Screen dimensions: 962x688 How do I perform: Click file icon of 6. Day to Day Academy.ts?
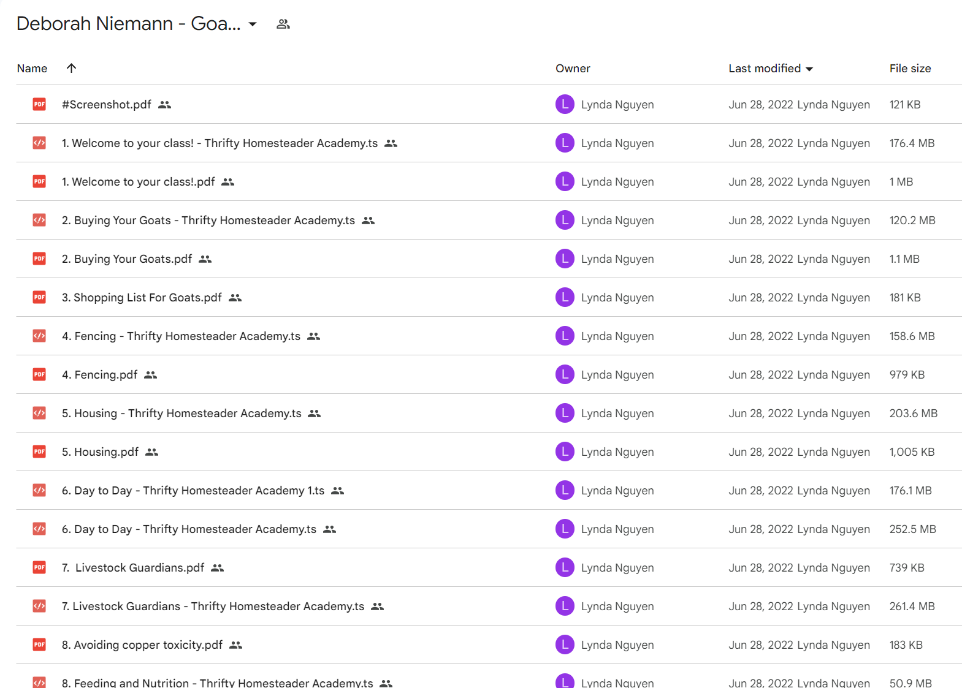pyautogui.click(x=39, y=529)
